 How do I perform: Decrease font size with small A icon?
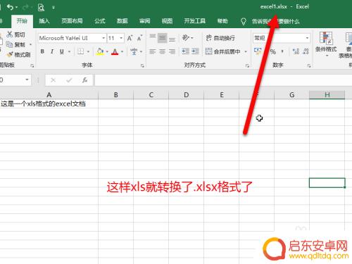coord(140,38)
